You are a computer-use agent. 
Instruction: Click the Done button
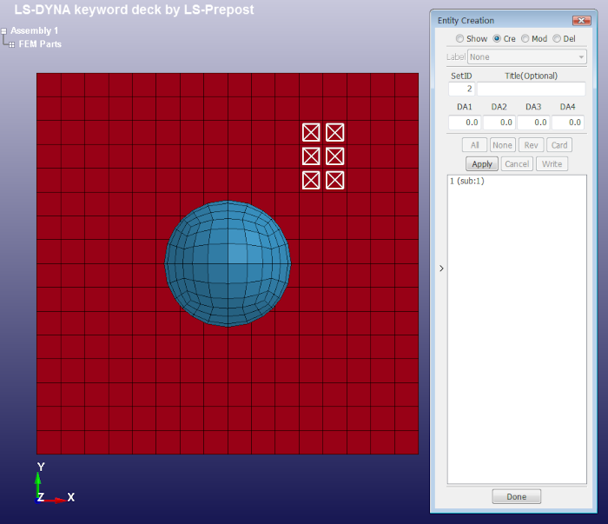click(516, 497)
